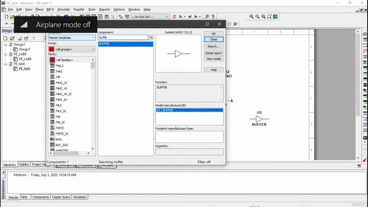Image resolution: width=368 pixels, height=207 pixels.
Task: Switch to the Copper layers tab
Action: coord(61,197)
